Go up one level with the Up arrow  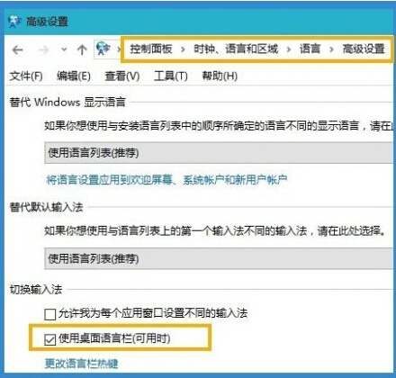pos(82,49)
